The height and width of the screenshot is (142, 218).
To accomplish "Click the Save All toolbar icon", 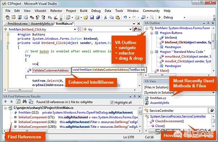I will [98, 17].
